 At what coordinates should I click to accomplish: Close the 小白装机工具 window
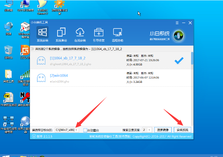(190, 23)
